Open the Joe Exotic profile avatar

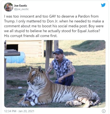[9, 7]
